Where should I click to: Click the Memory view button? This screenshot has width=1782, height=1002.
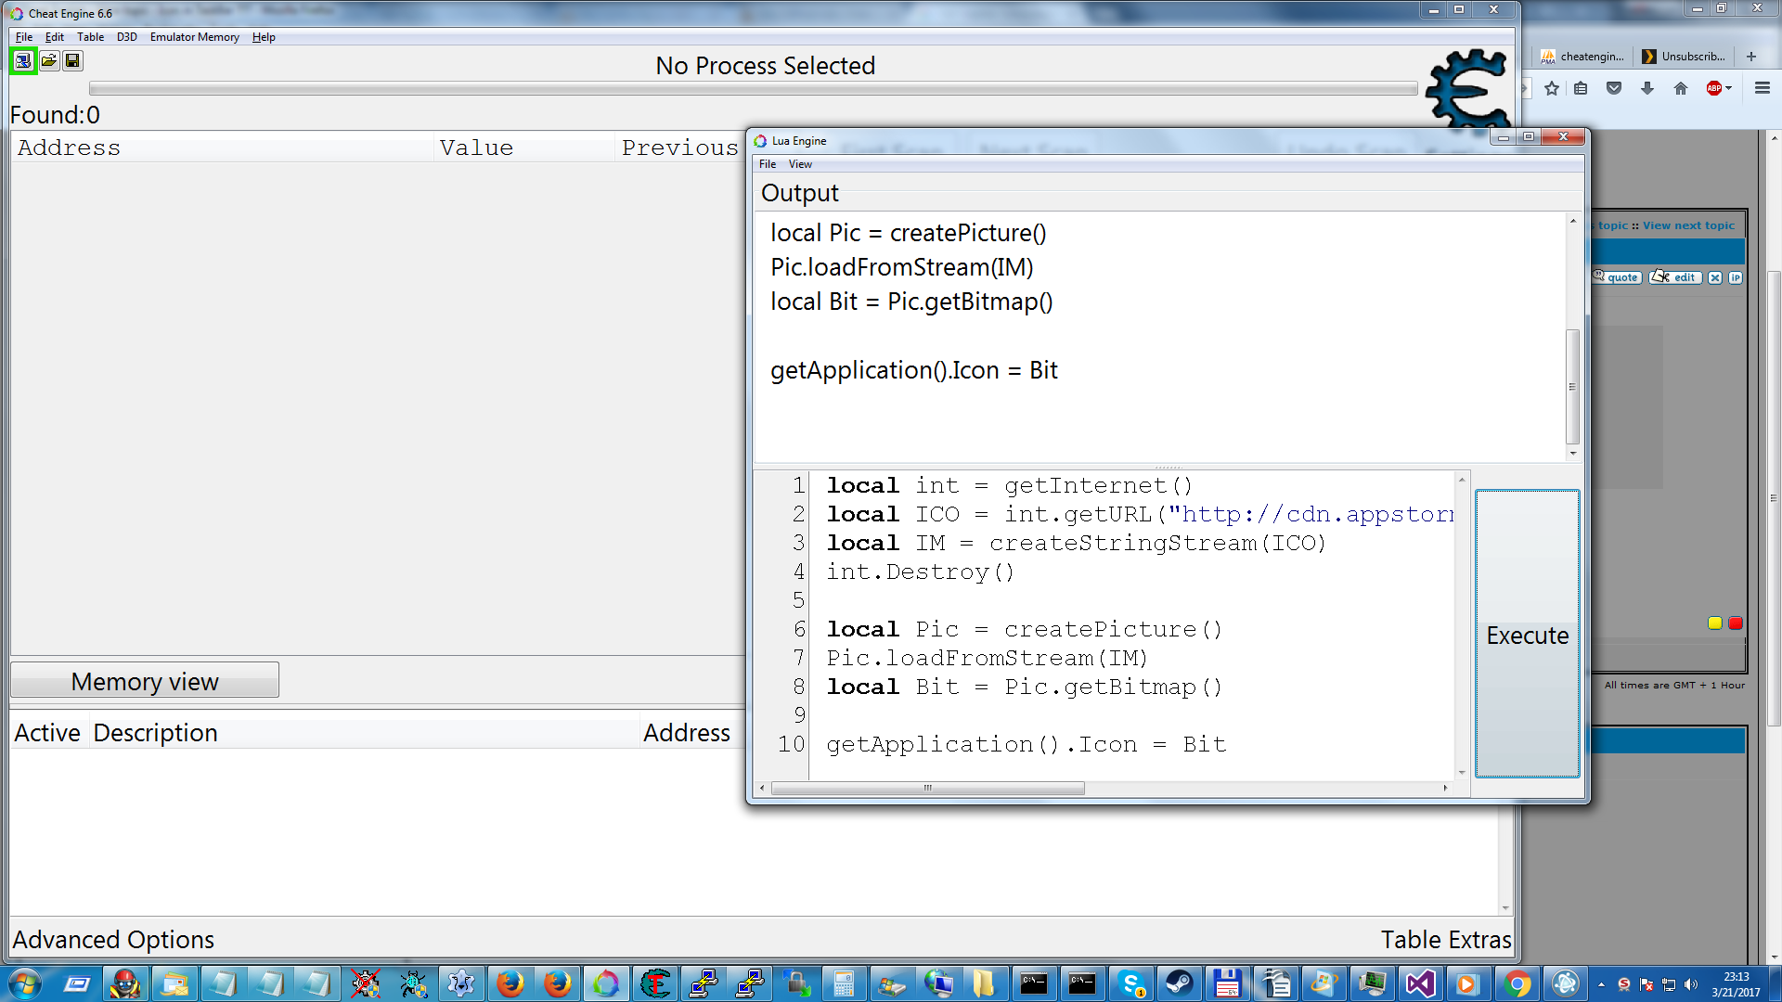click(x=143, y=682)
